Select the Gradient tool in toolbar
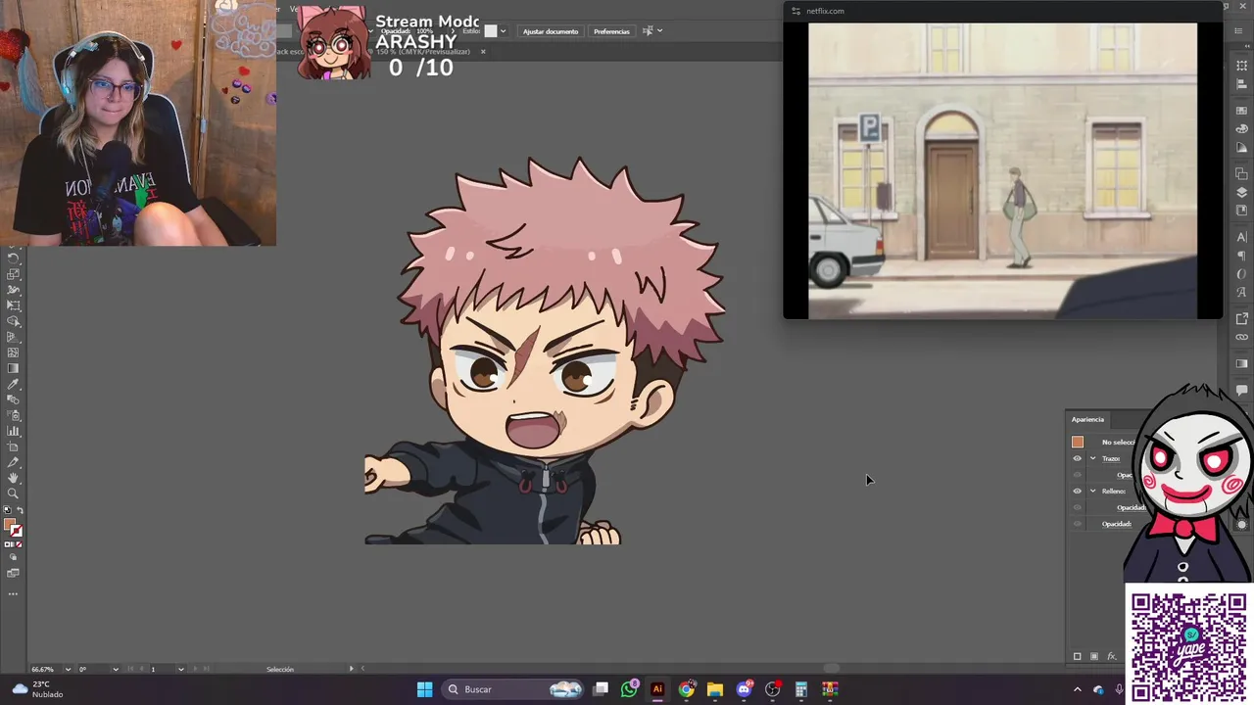This screenshot has height=705, width=1254. pos(14,368)
